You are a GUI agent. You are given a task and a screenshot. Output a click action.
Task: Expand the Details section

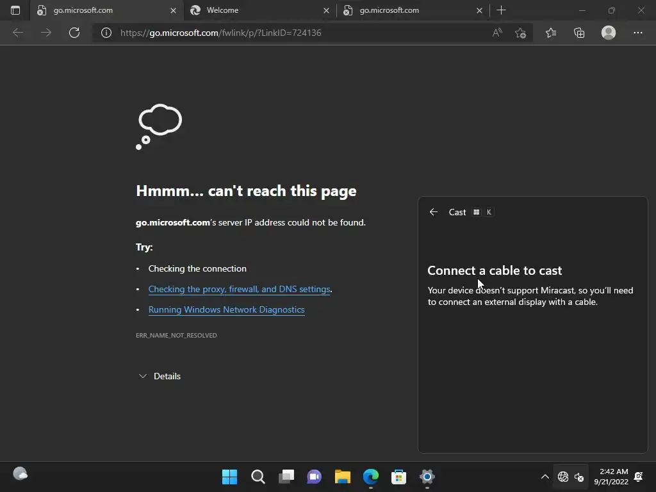[160, 376]
